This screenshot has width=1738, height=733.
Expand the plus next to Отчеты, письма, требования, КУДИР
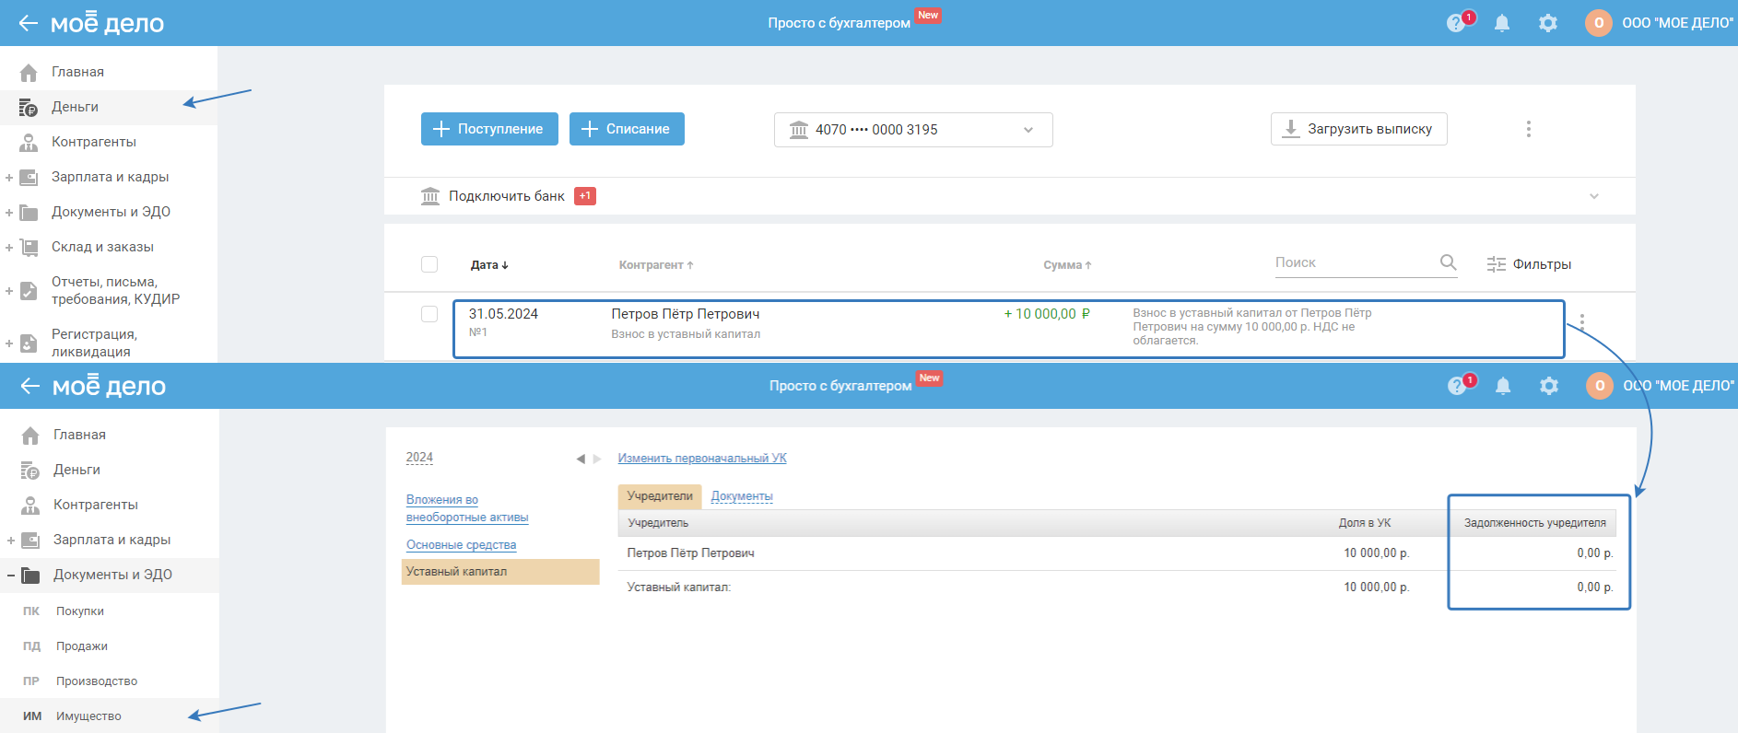9,291
